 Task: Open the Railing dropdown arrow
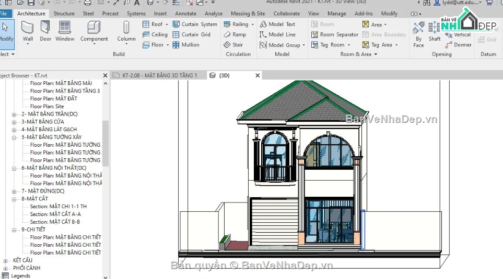[252, 24]
